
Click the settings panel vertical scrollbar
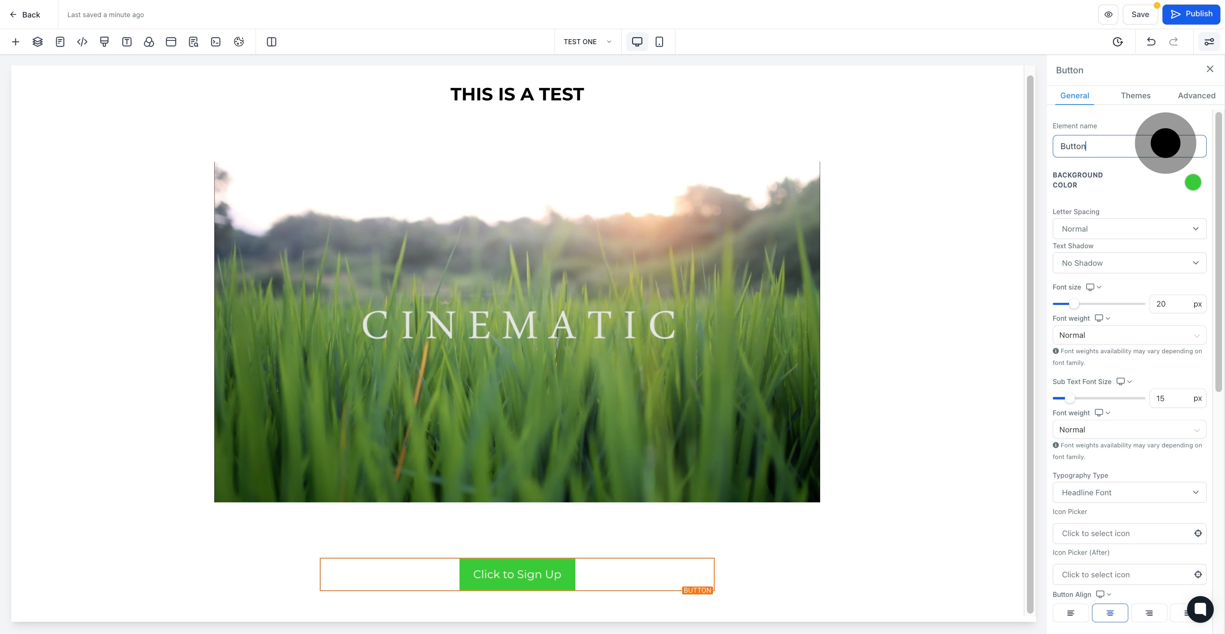point(1218,252)
